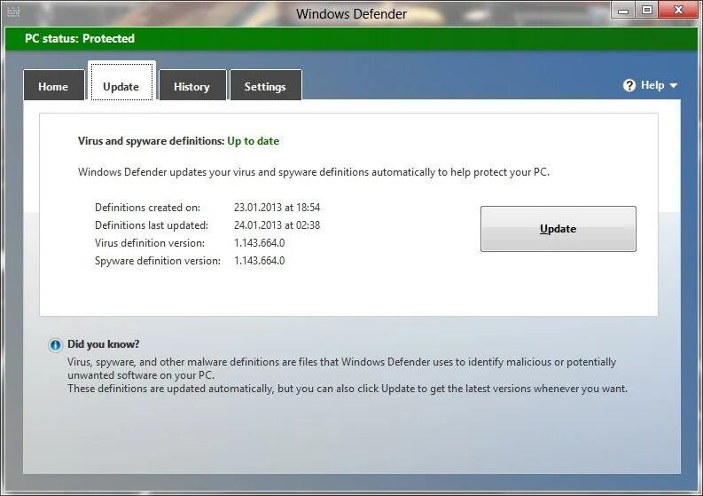Expand the Help dropdown arrow

[674, 85]
